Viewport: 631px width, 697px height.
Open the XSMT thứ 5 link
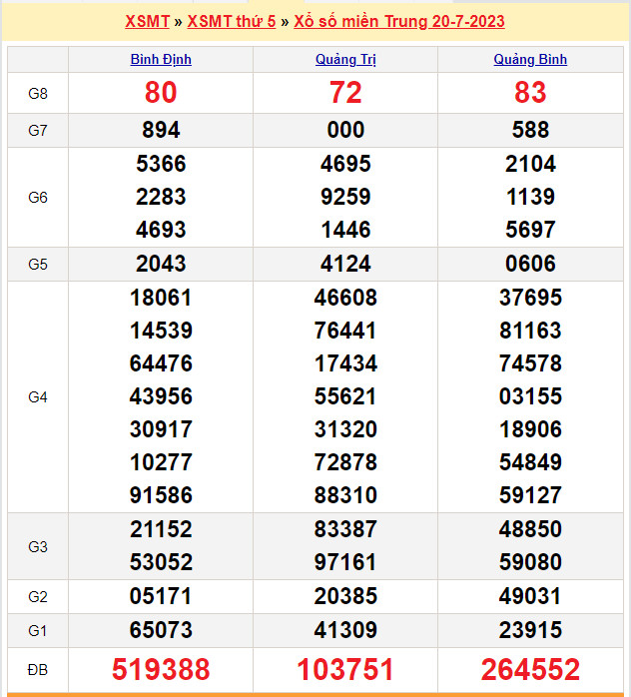(231, 21)
